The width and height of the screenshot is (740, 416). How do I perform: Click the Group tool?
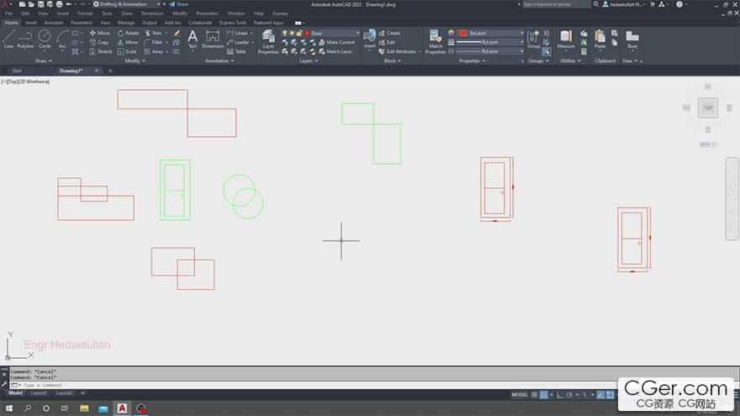click(533, 39)
